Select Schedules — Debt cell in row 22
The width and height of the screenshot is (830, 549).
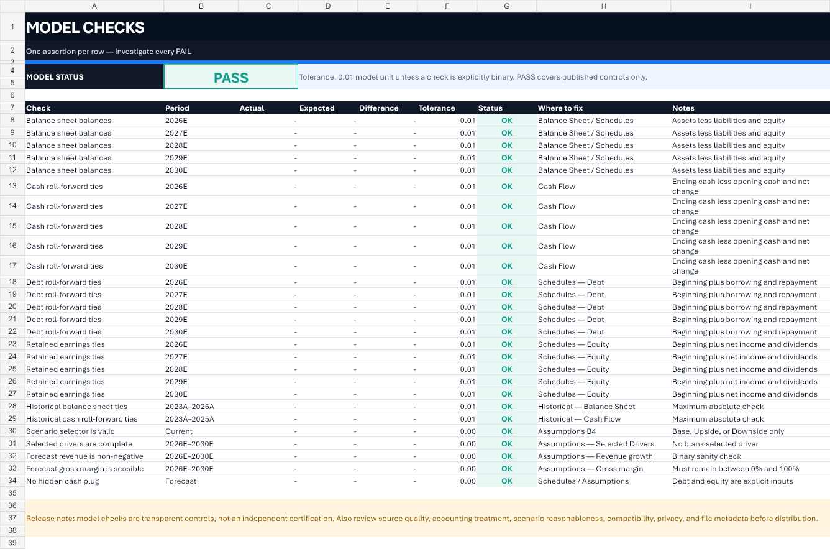[x=604, y=331]
